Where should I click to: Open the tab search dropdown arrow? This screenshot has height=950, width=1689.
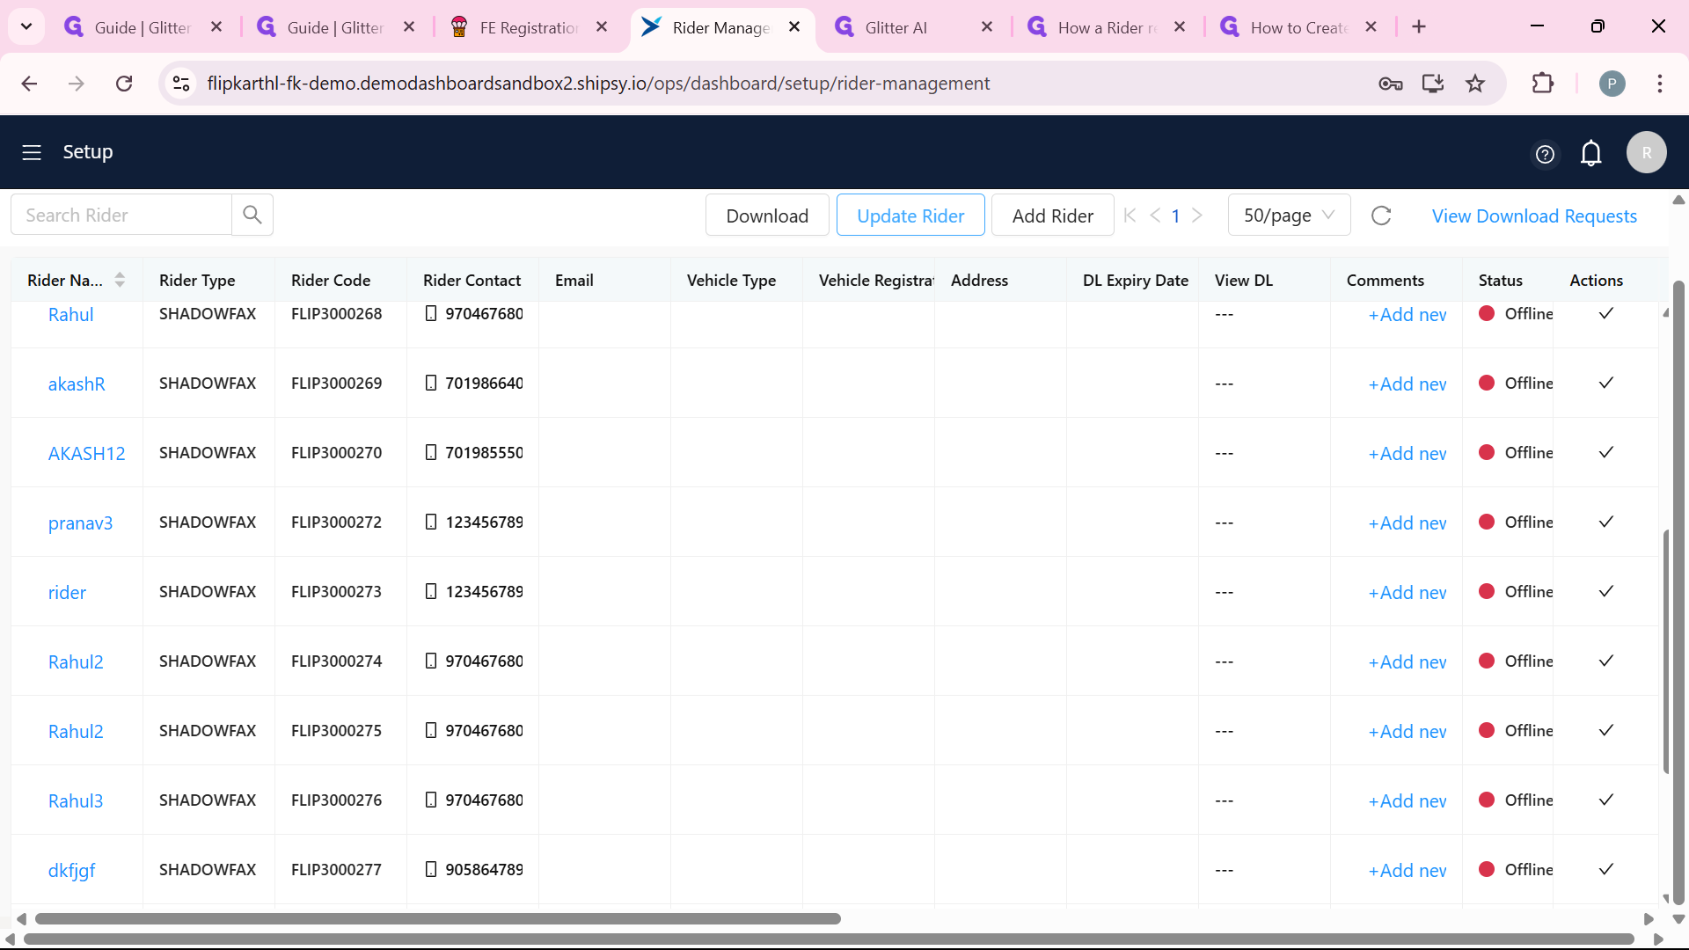pyautogui.click(x=26, y=27)
